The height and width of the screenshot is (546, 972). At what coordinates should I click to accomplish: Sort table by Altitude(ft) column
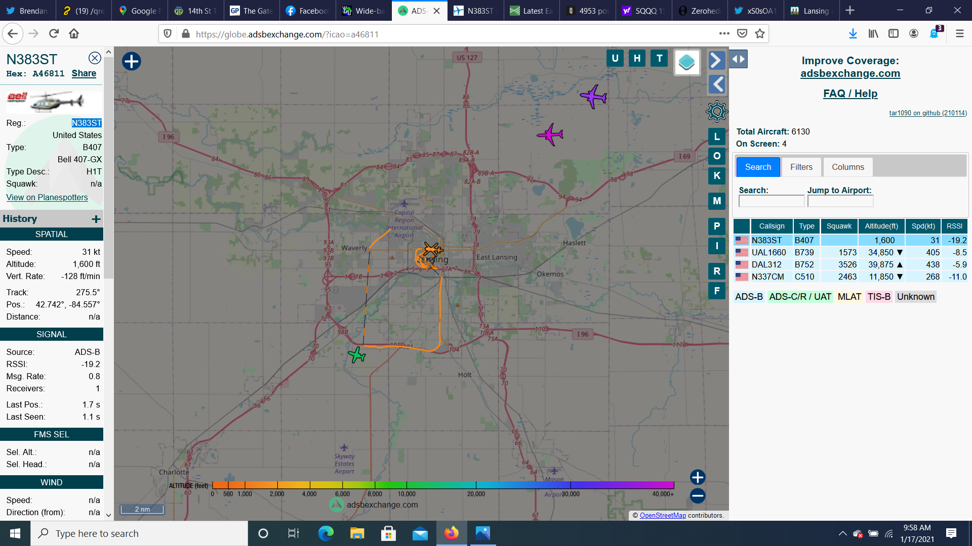[881, 226]
